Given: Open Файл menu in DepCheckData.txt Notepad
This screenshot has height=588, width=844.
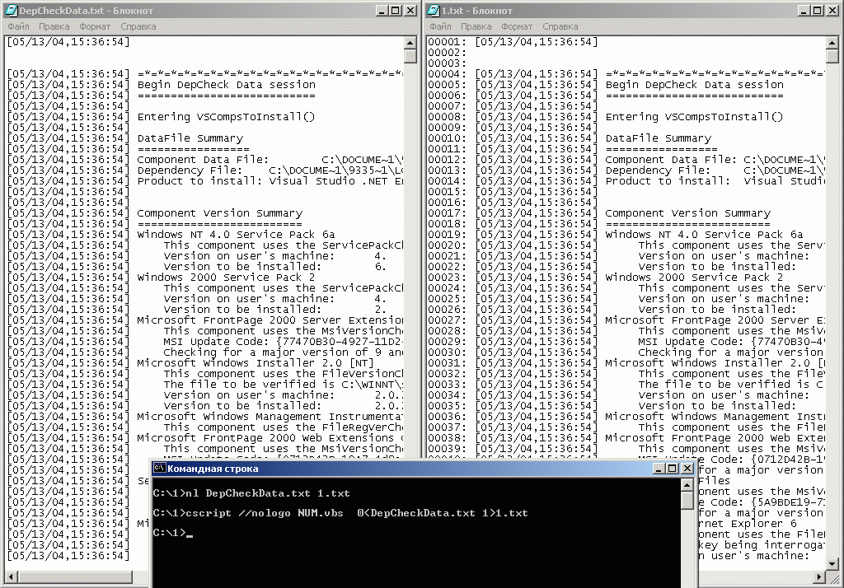Looking at the screenshot, I should (x=18, y=26).
